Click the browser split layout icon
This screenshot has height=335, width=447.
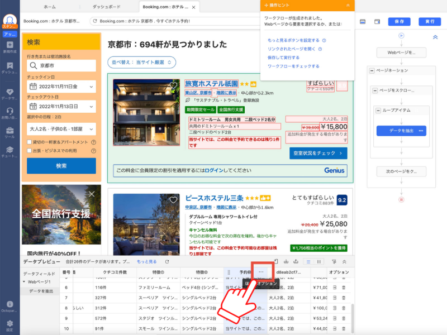click(x=363, y=22)
